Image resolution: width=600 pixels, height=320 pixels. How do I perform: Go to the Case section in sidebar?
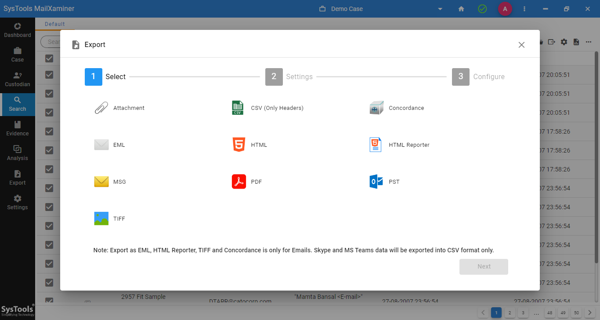coord(18,55)
